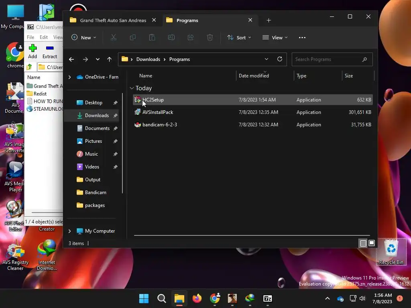Expand address bar history dropdown
Screen dimensions: 411x308
pyautogui.click(x=267, y=59)
